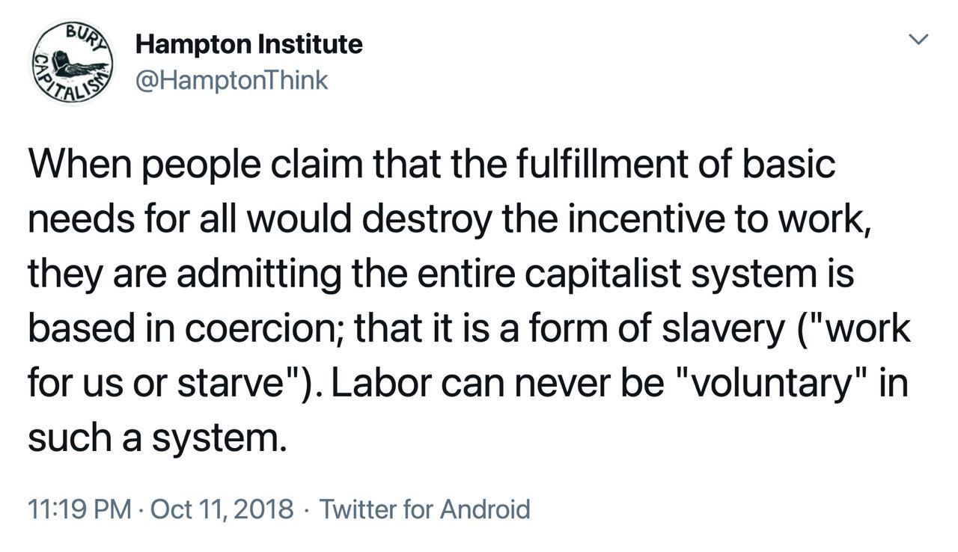This screenshot has height=552, width=958.
Task: Click the word "coercion" in the tweet
Action: [x=270, y=329]
